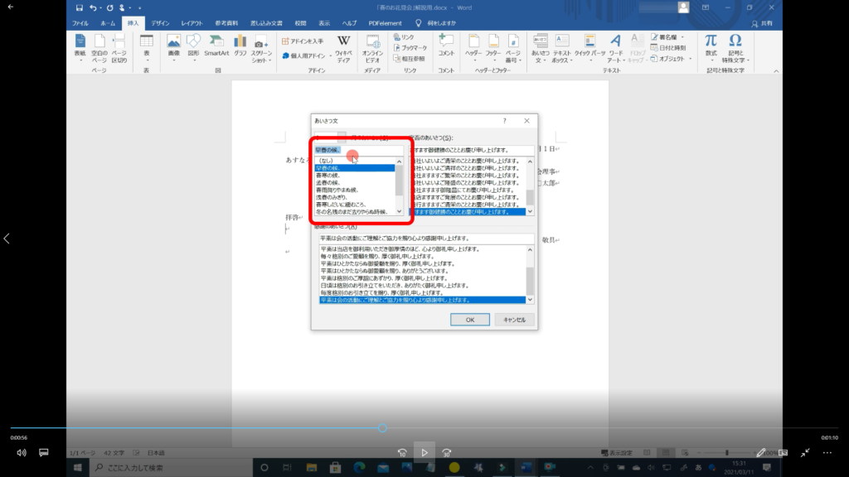
Task: Skip forward 30 seconds in video
Action: tap(446, 453)
